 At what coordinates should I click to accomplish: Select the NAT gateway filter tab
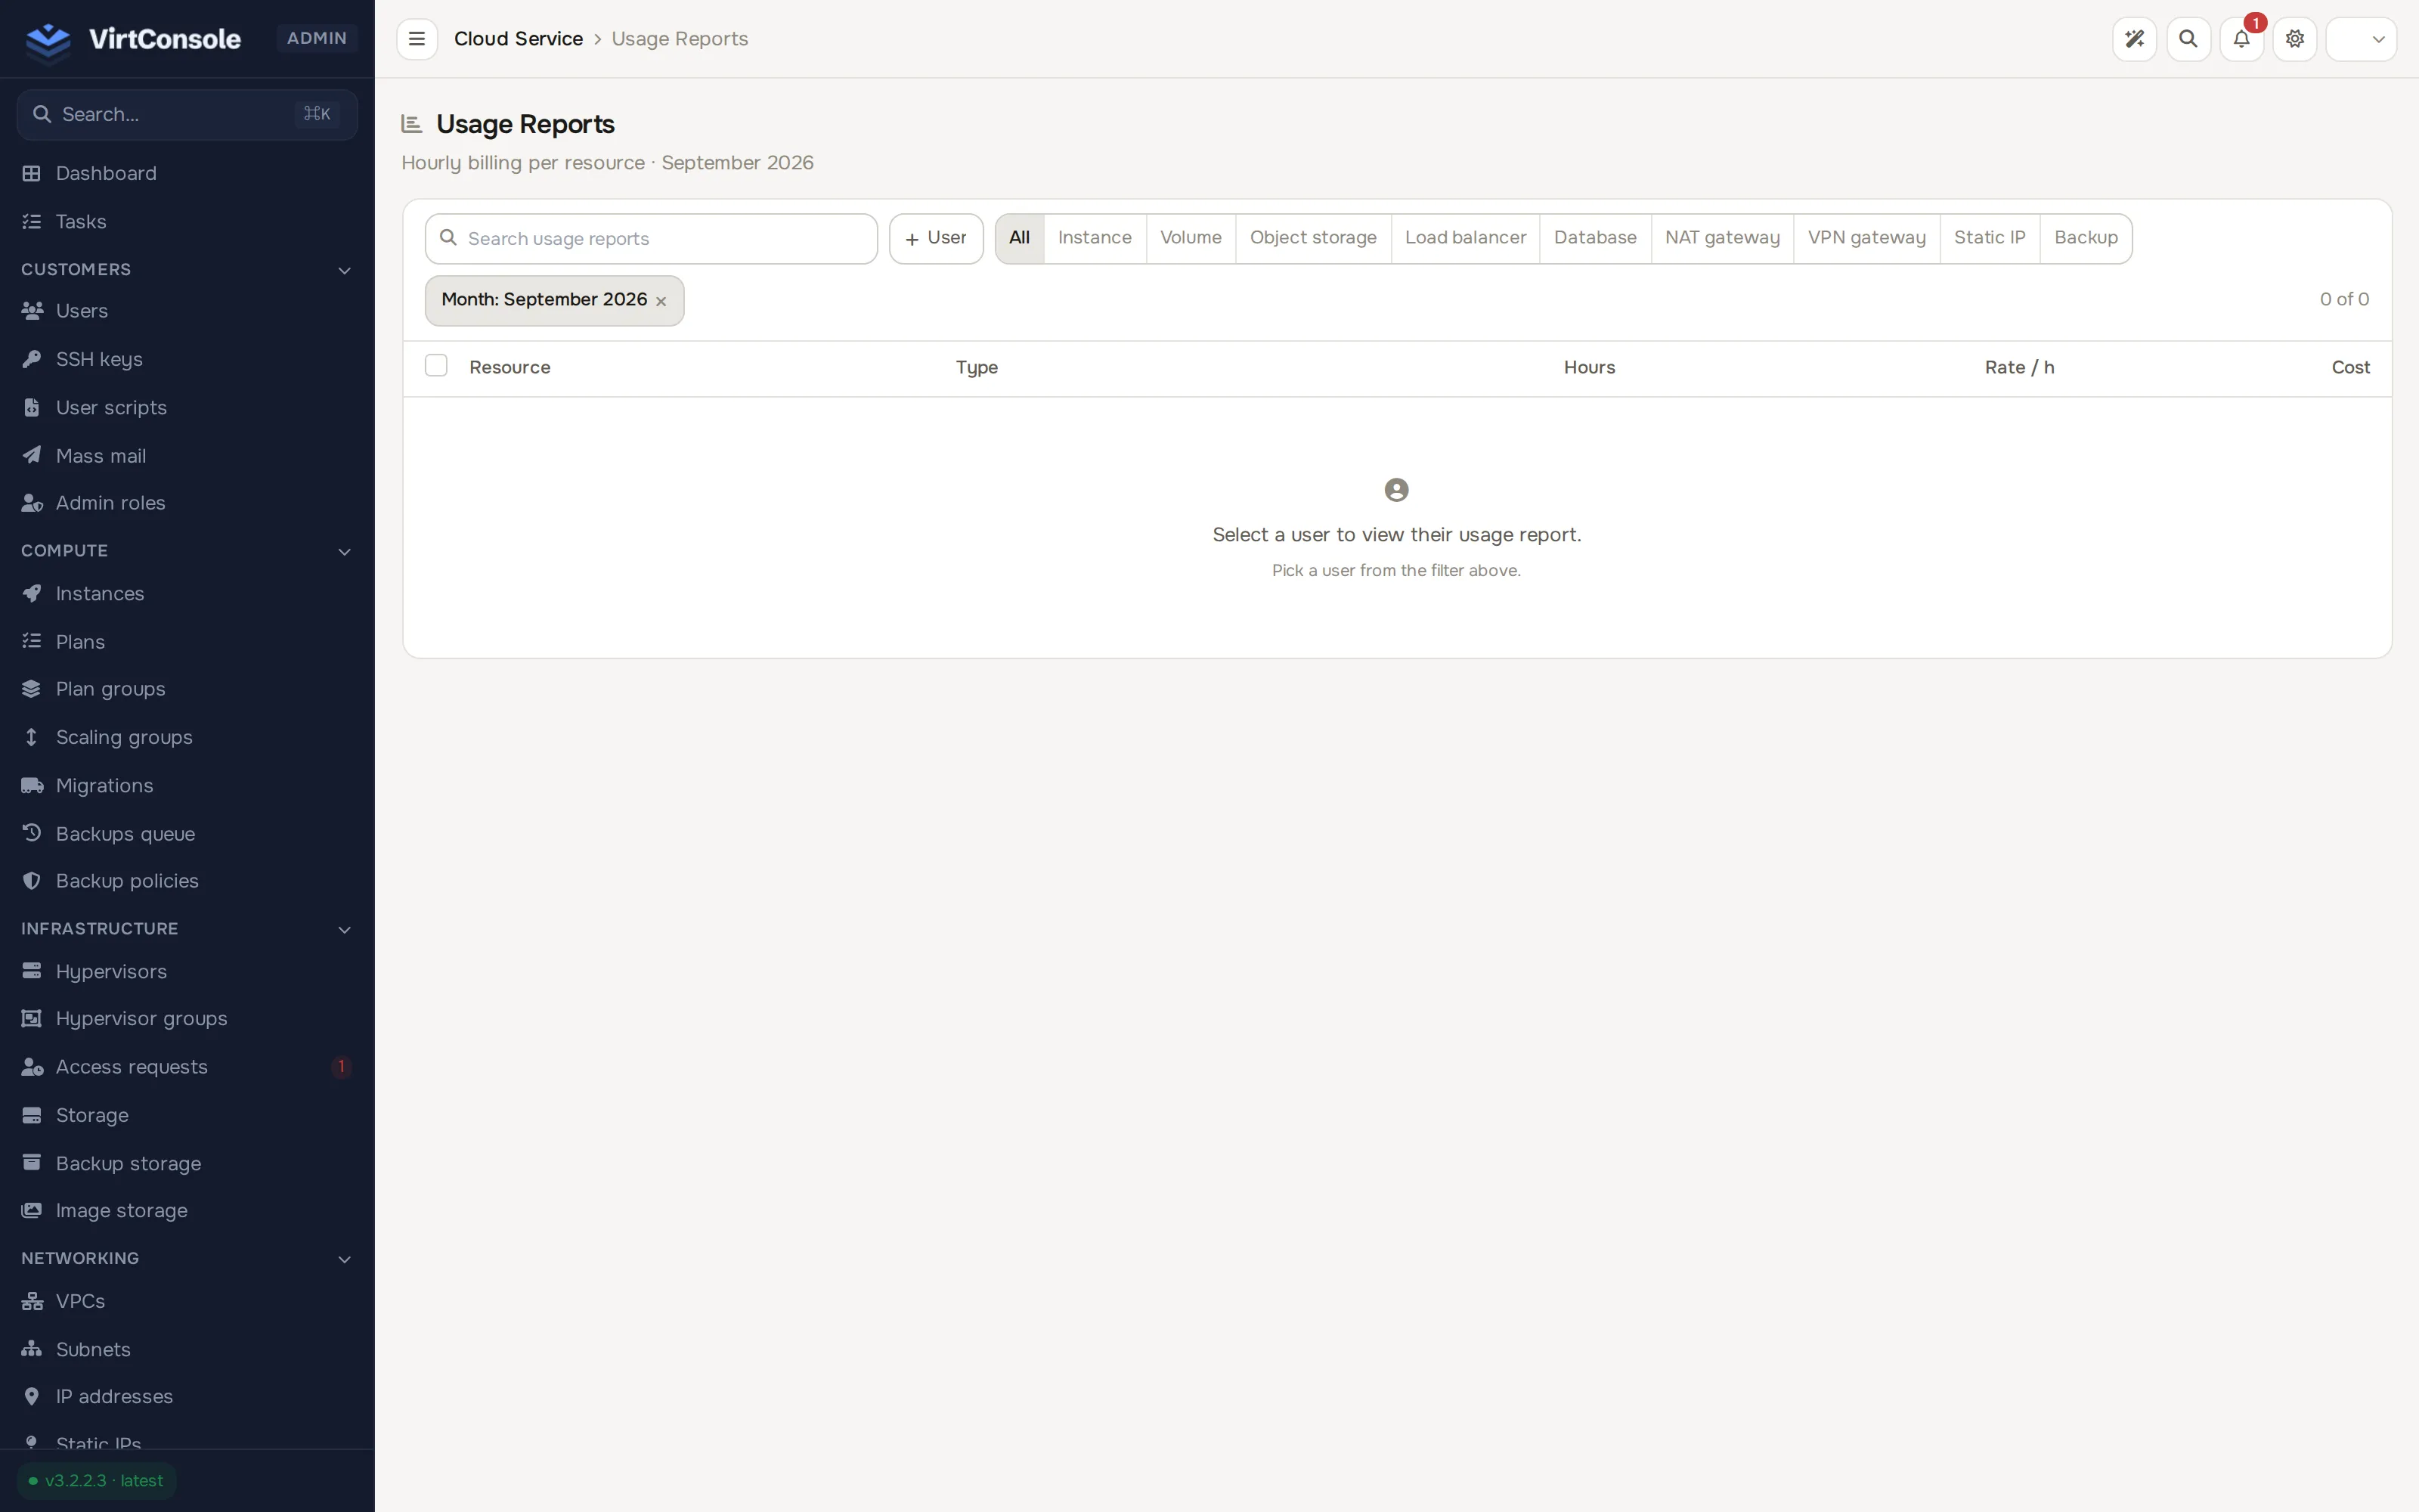pos(1722,238)
